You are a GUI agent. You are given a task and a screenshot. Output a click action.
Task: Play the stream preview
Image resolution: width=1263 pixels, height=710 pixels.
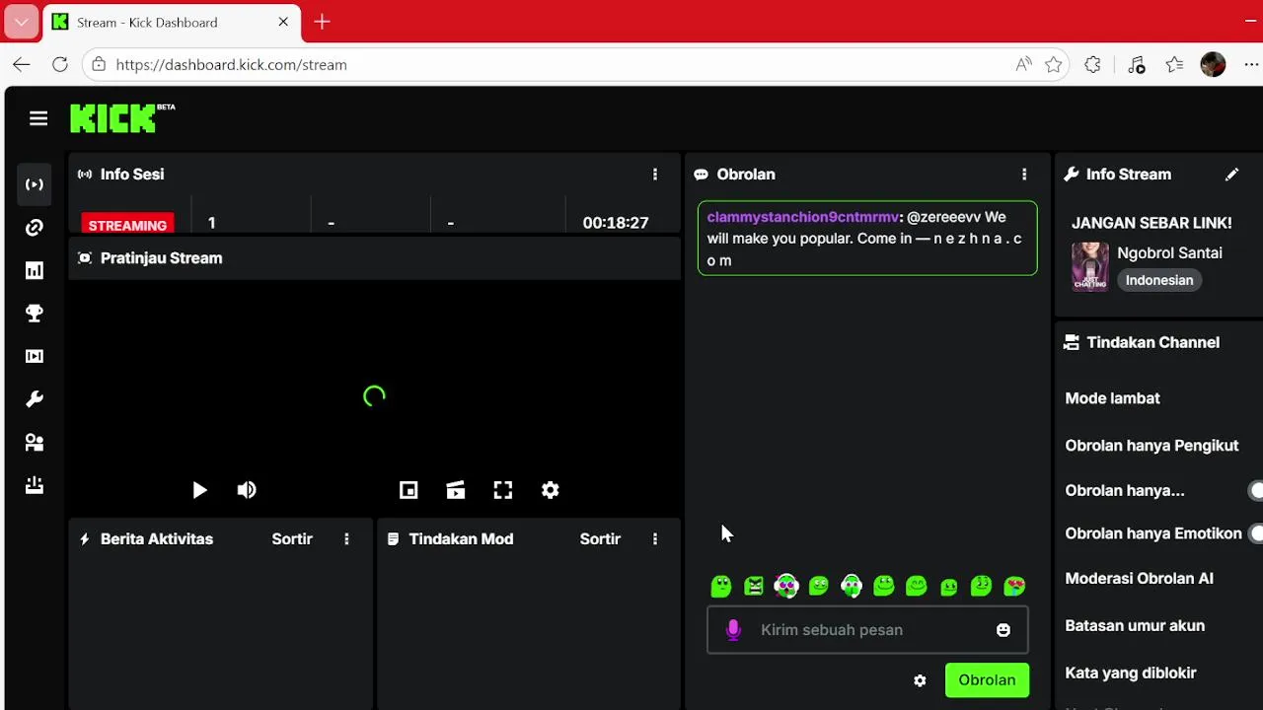pos(199,490)
